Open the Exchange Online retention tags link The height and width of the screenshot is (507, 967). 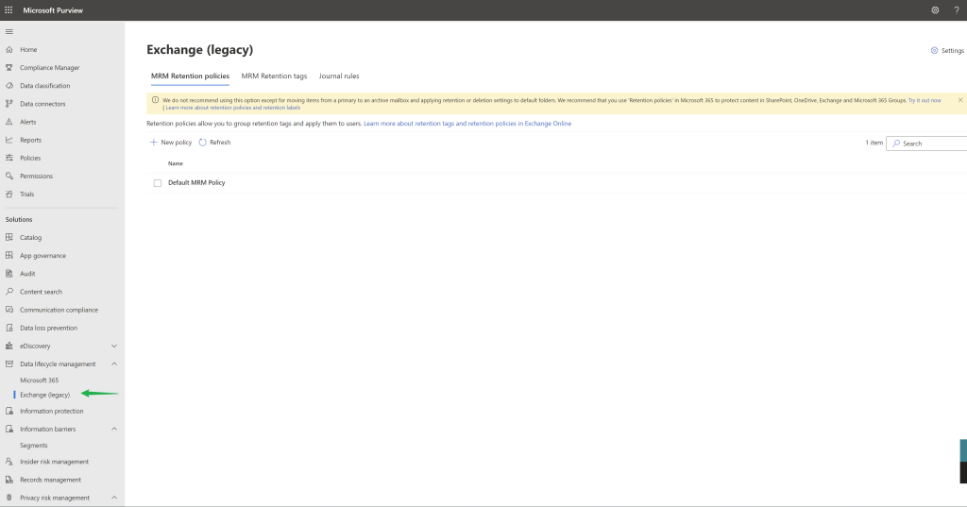tap(467, 124)
